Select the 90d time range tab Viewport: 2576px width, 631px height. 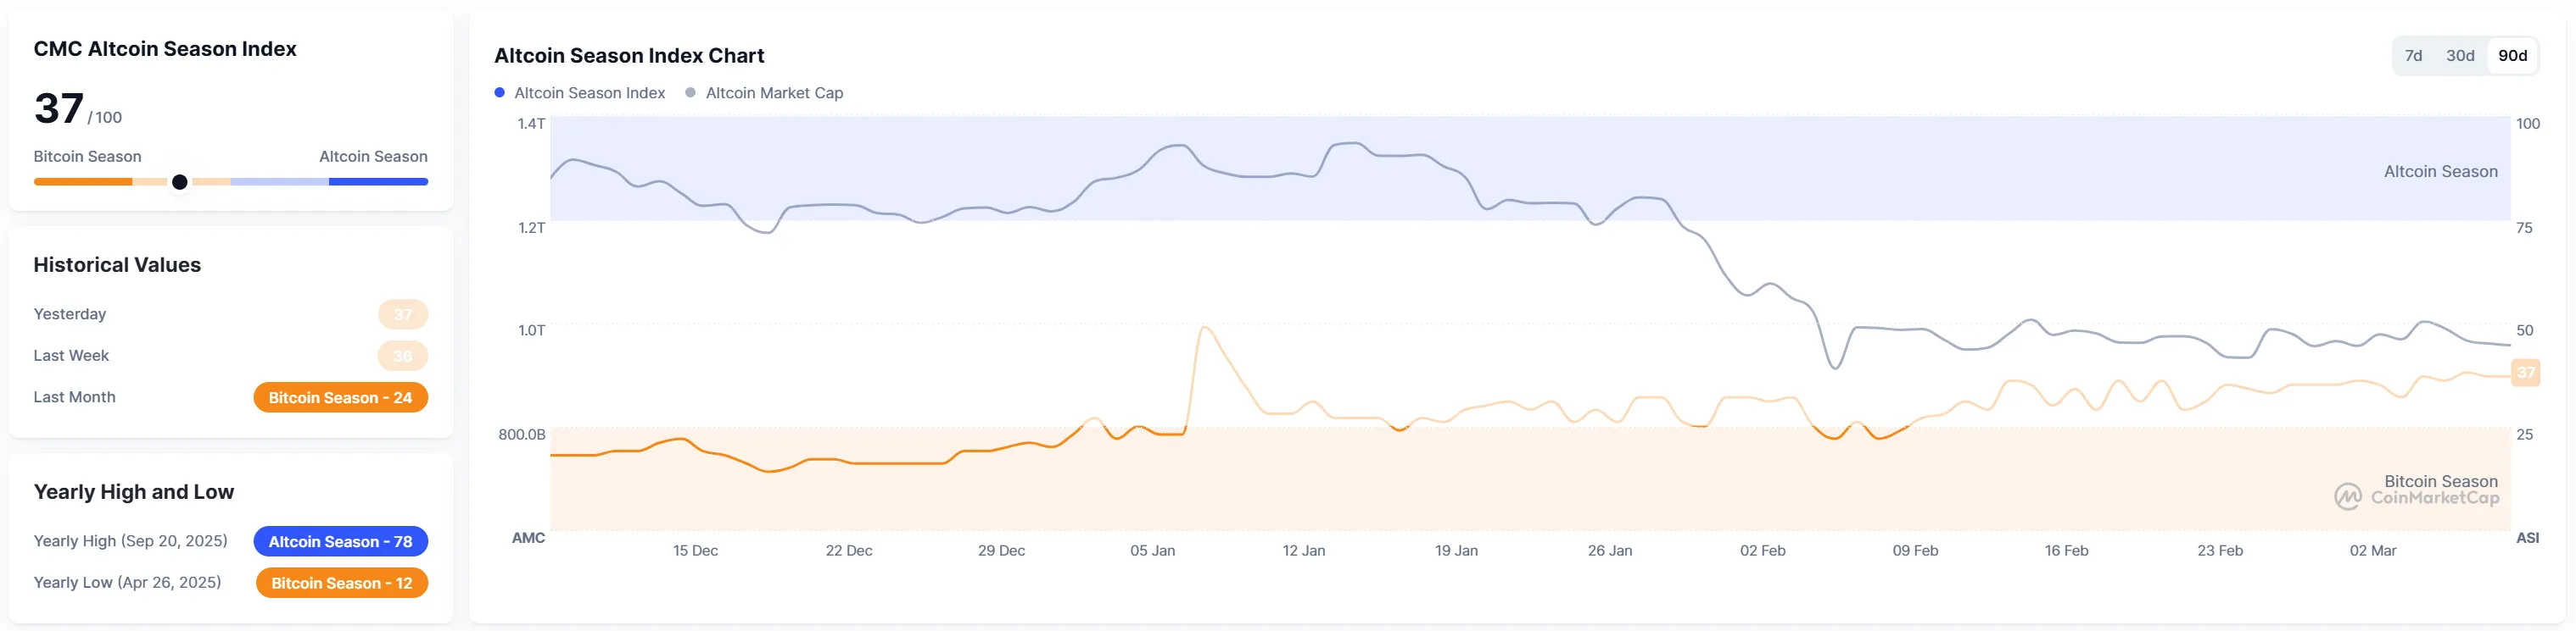(2512, 56)
